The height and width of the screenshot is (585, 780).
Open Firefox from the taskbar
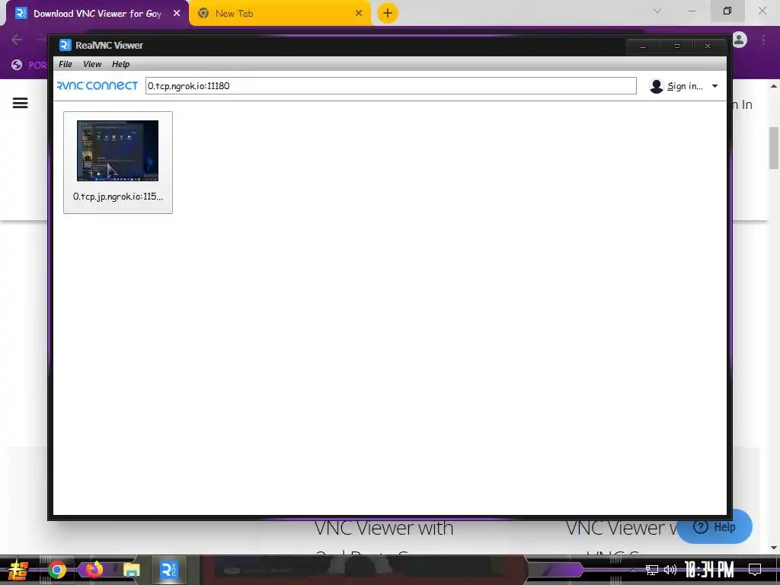[x=94, y=570]
